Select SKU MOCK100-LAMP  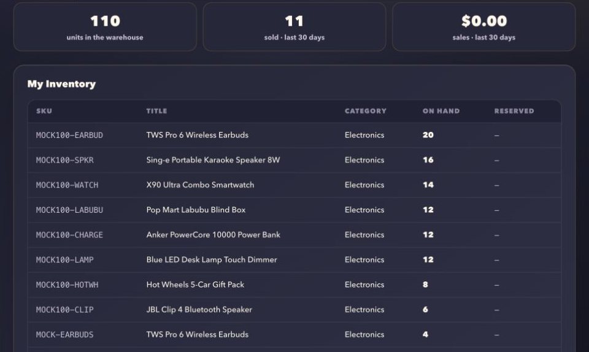coord(64,259)
